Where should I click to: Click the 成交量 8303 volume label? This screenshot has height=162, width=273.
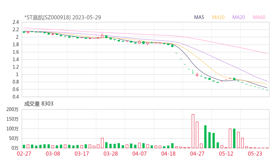tap(39, 104)
